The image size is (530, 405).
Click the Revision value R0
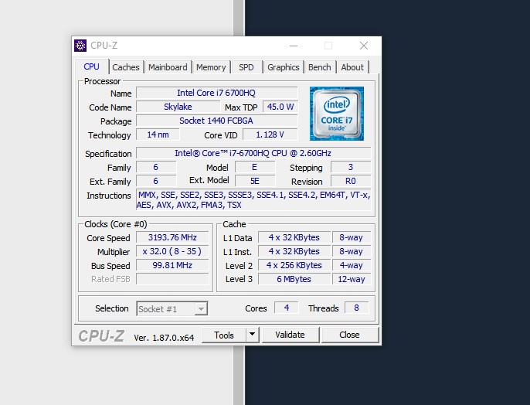351,181
